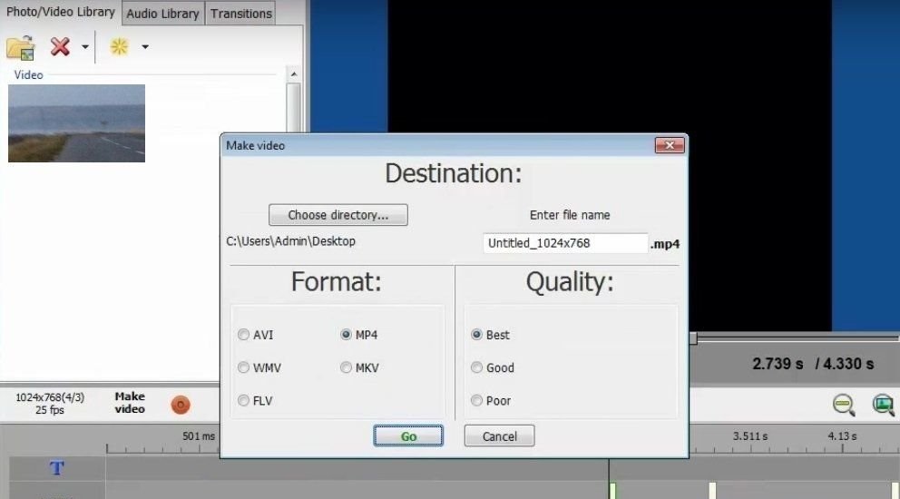This screenshot has height=499, width=900.
Task: Choose Good quality option
Action: pyautogui.click(x=476, y=367)
